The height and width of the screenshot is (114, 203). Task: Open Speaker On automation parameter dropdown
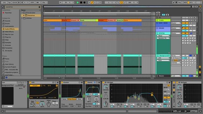[x=163, y=38]
